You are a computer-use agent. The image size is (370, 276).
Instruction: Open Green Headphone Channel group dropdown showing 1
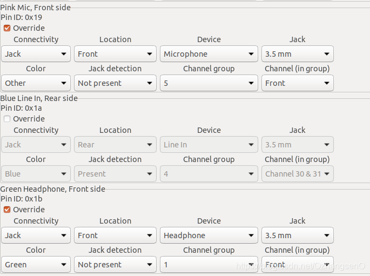coord(209,265)
